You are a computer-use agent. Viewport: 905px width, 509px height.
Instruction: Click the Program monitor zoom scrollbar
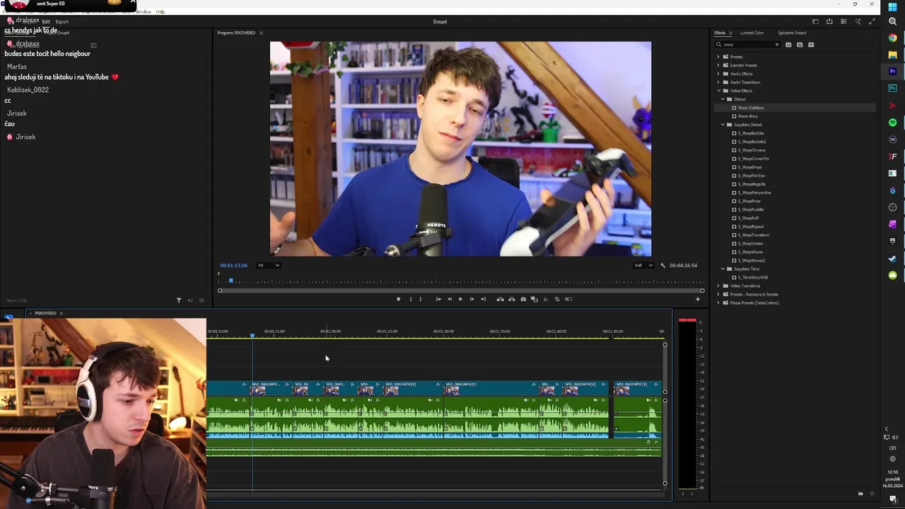(460, 291)
